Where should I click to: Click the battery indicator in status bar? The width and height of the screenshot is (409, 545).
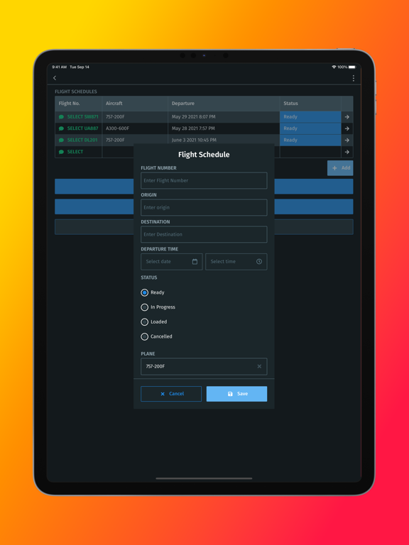352,67
